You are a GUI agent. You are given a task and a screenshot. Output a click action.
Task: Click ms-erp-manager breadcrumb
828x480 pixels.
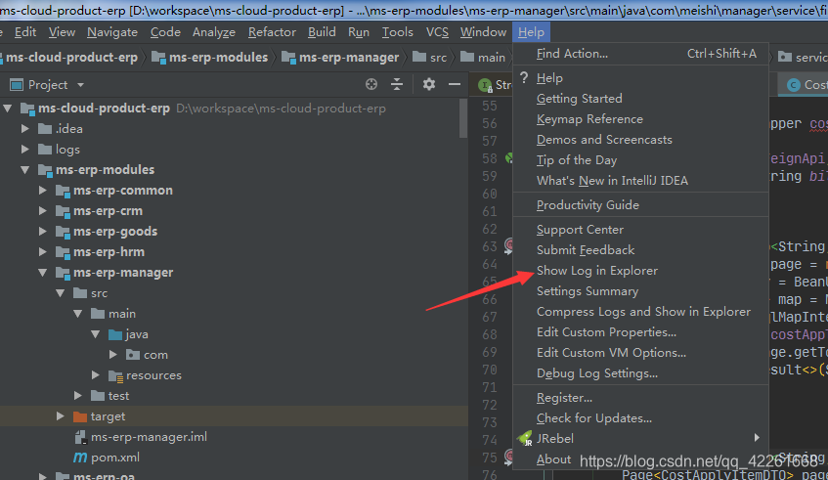(x=340, y=57)
